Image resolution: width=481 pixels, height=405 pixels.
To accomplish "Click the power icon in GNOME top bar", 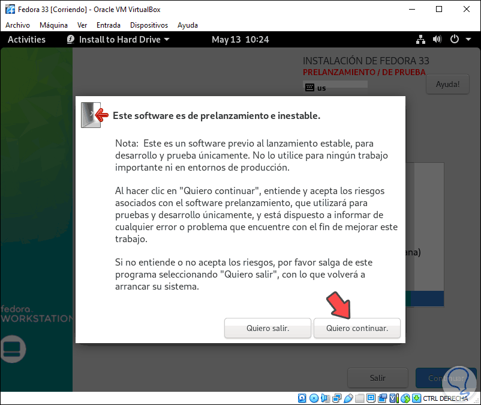I will click(x=455, y=39).
